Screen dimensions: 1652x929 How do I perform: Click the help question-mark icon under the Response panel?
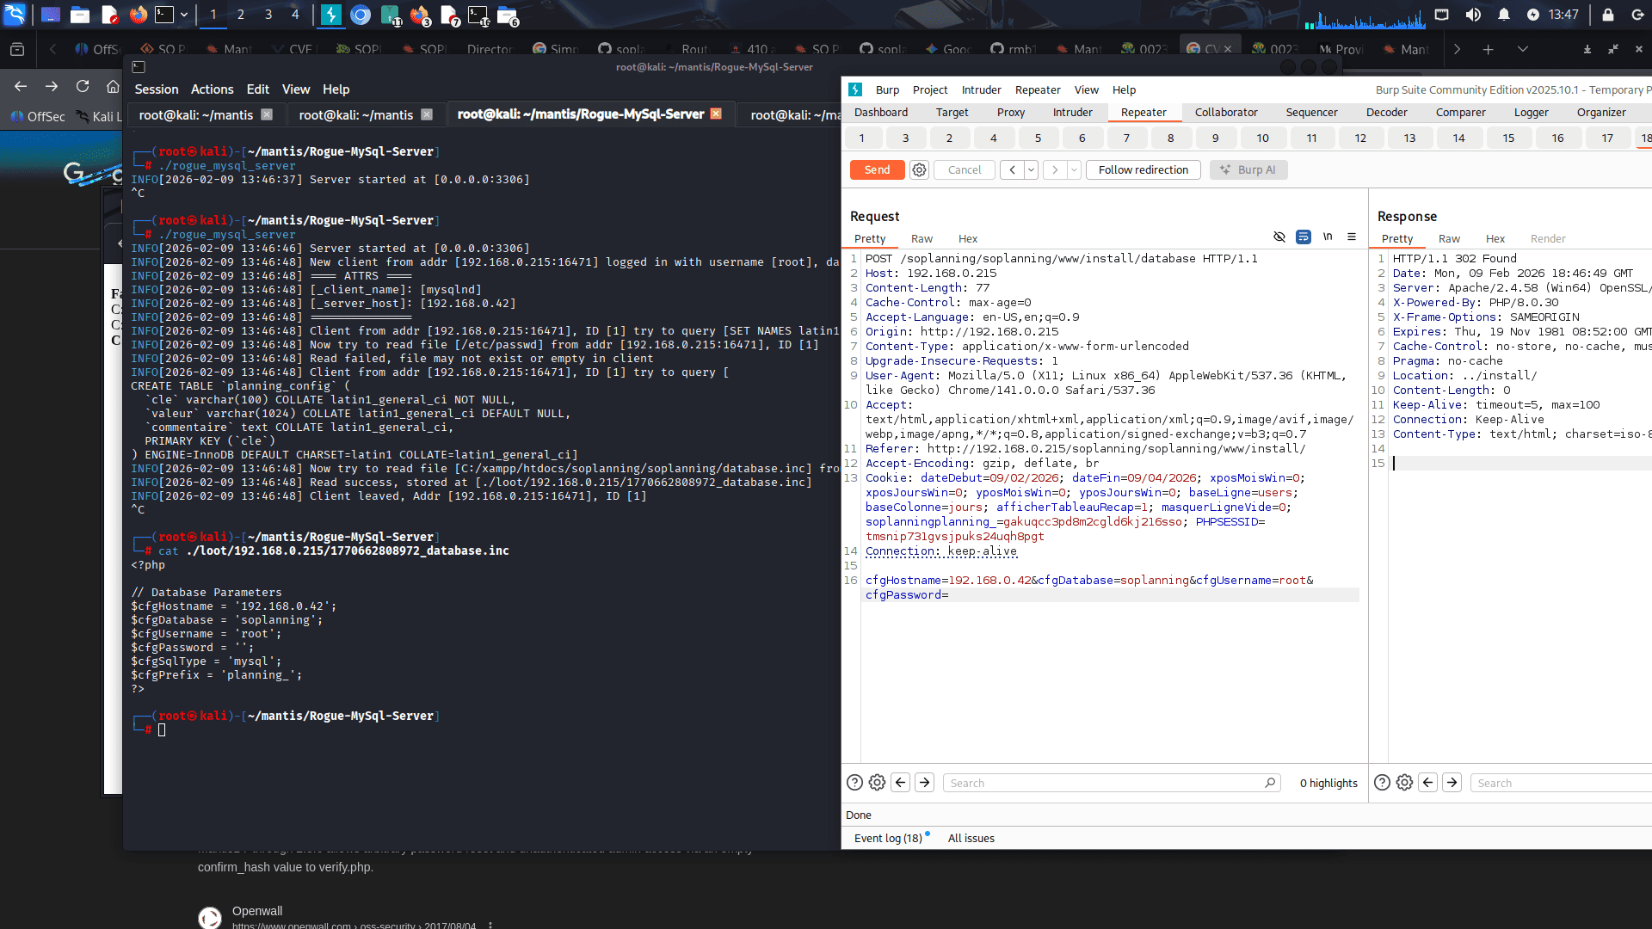pos(1382,783)
